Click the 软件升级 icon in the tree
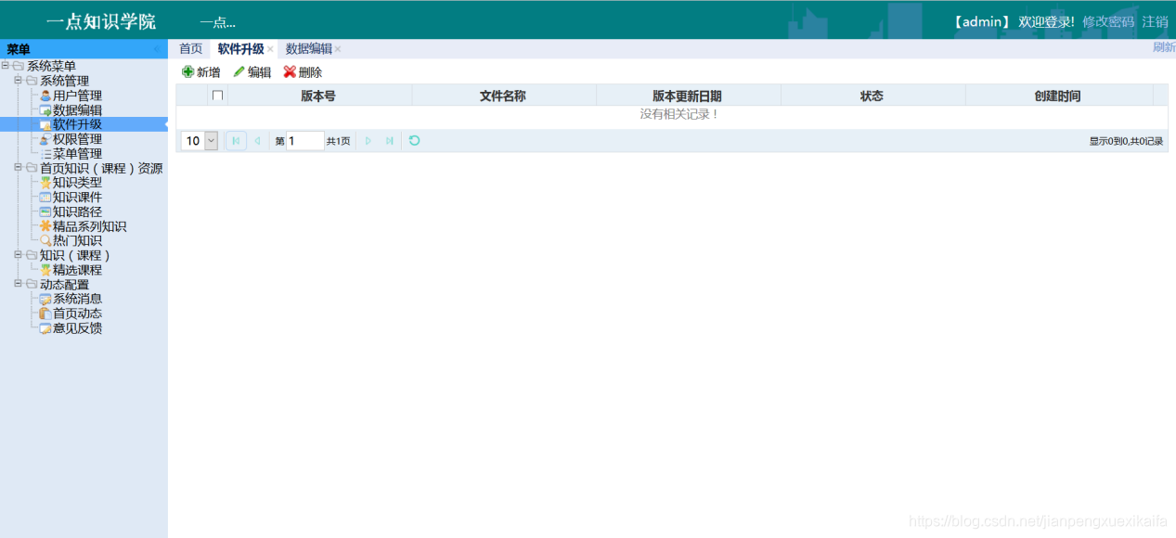Image resolution: width=1176 pixels, height=538 pixels. (x=45, y=124)
